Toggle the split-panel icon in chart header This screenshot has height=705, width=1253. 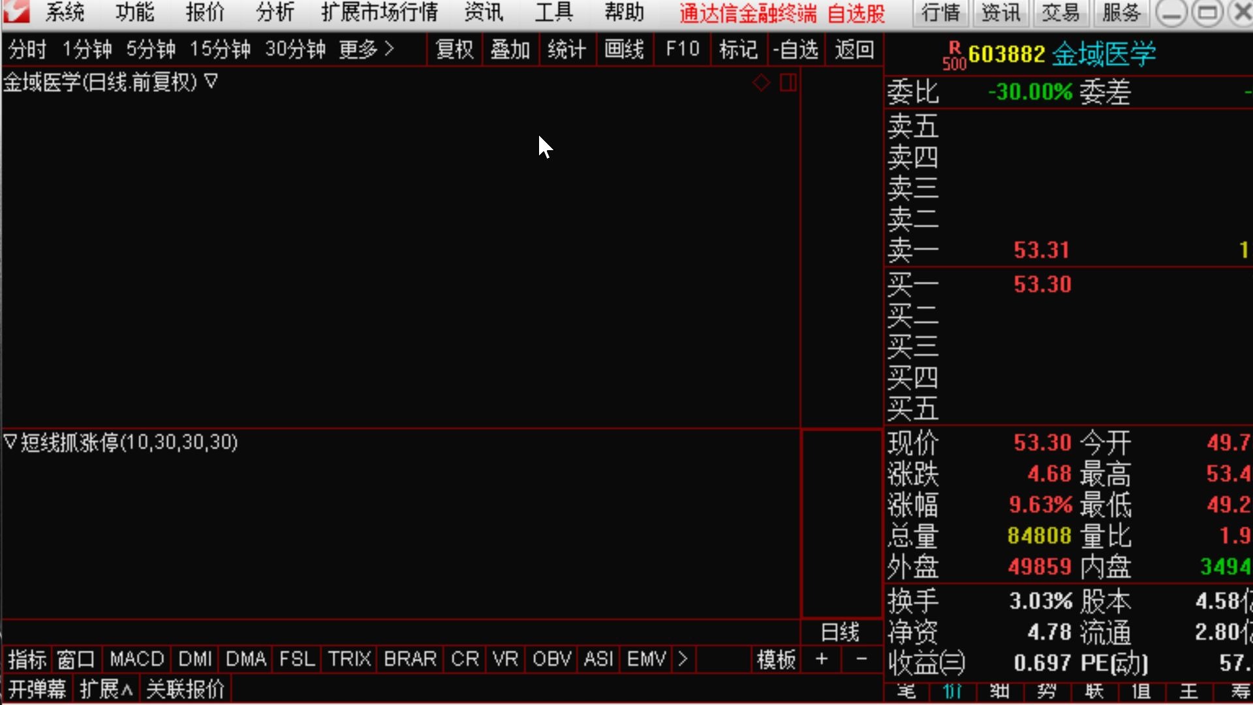click(788, 83)
